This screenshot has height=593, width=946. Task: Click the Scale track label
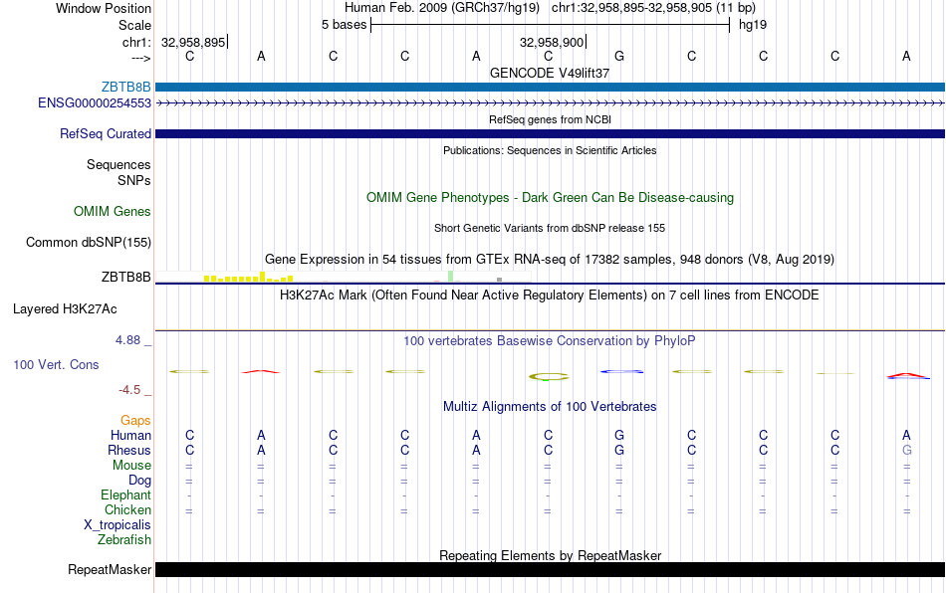[x=134, y=25]
